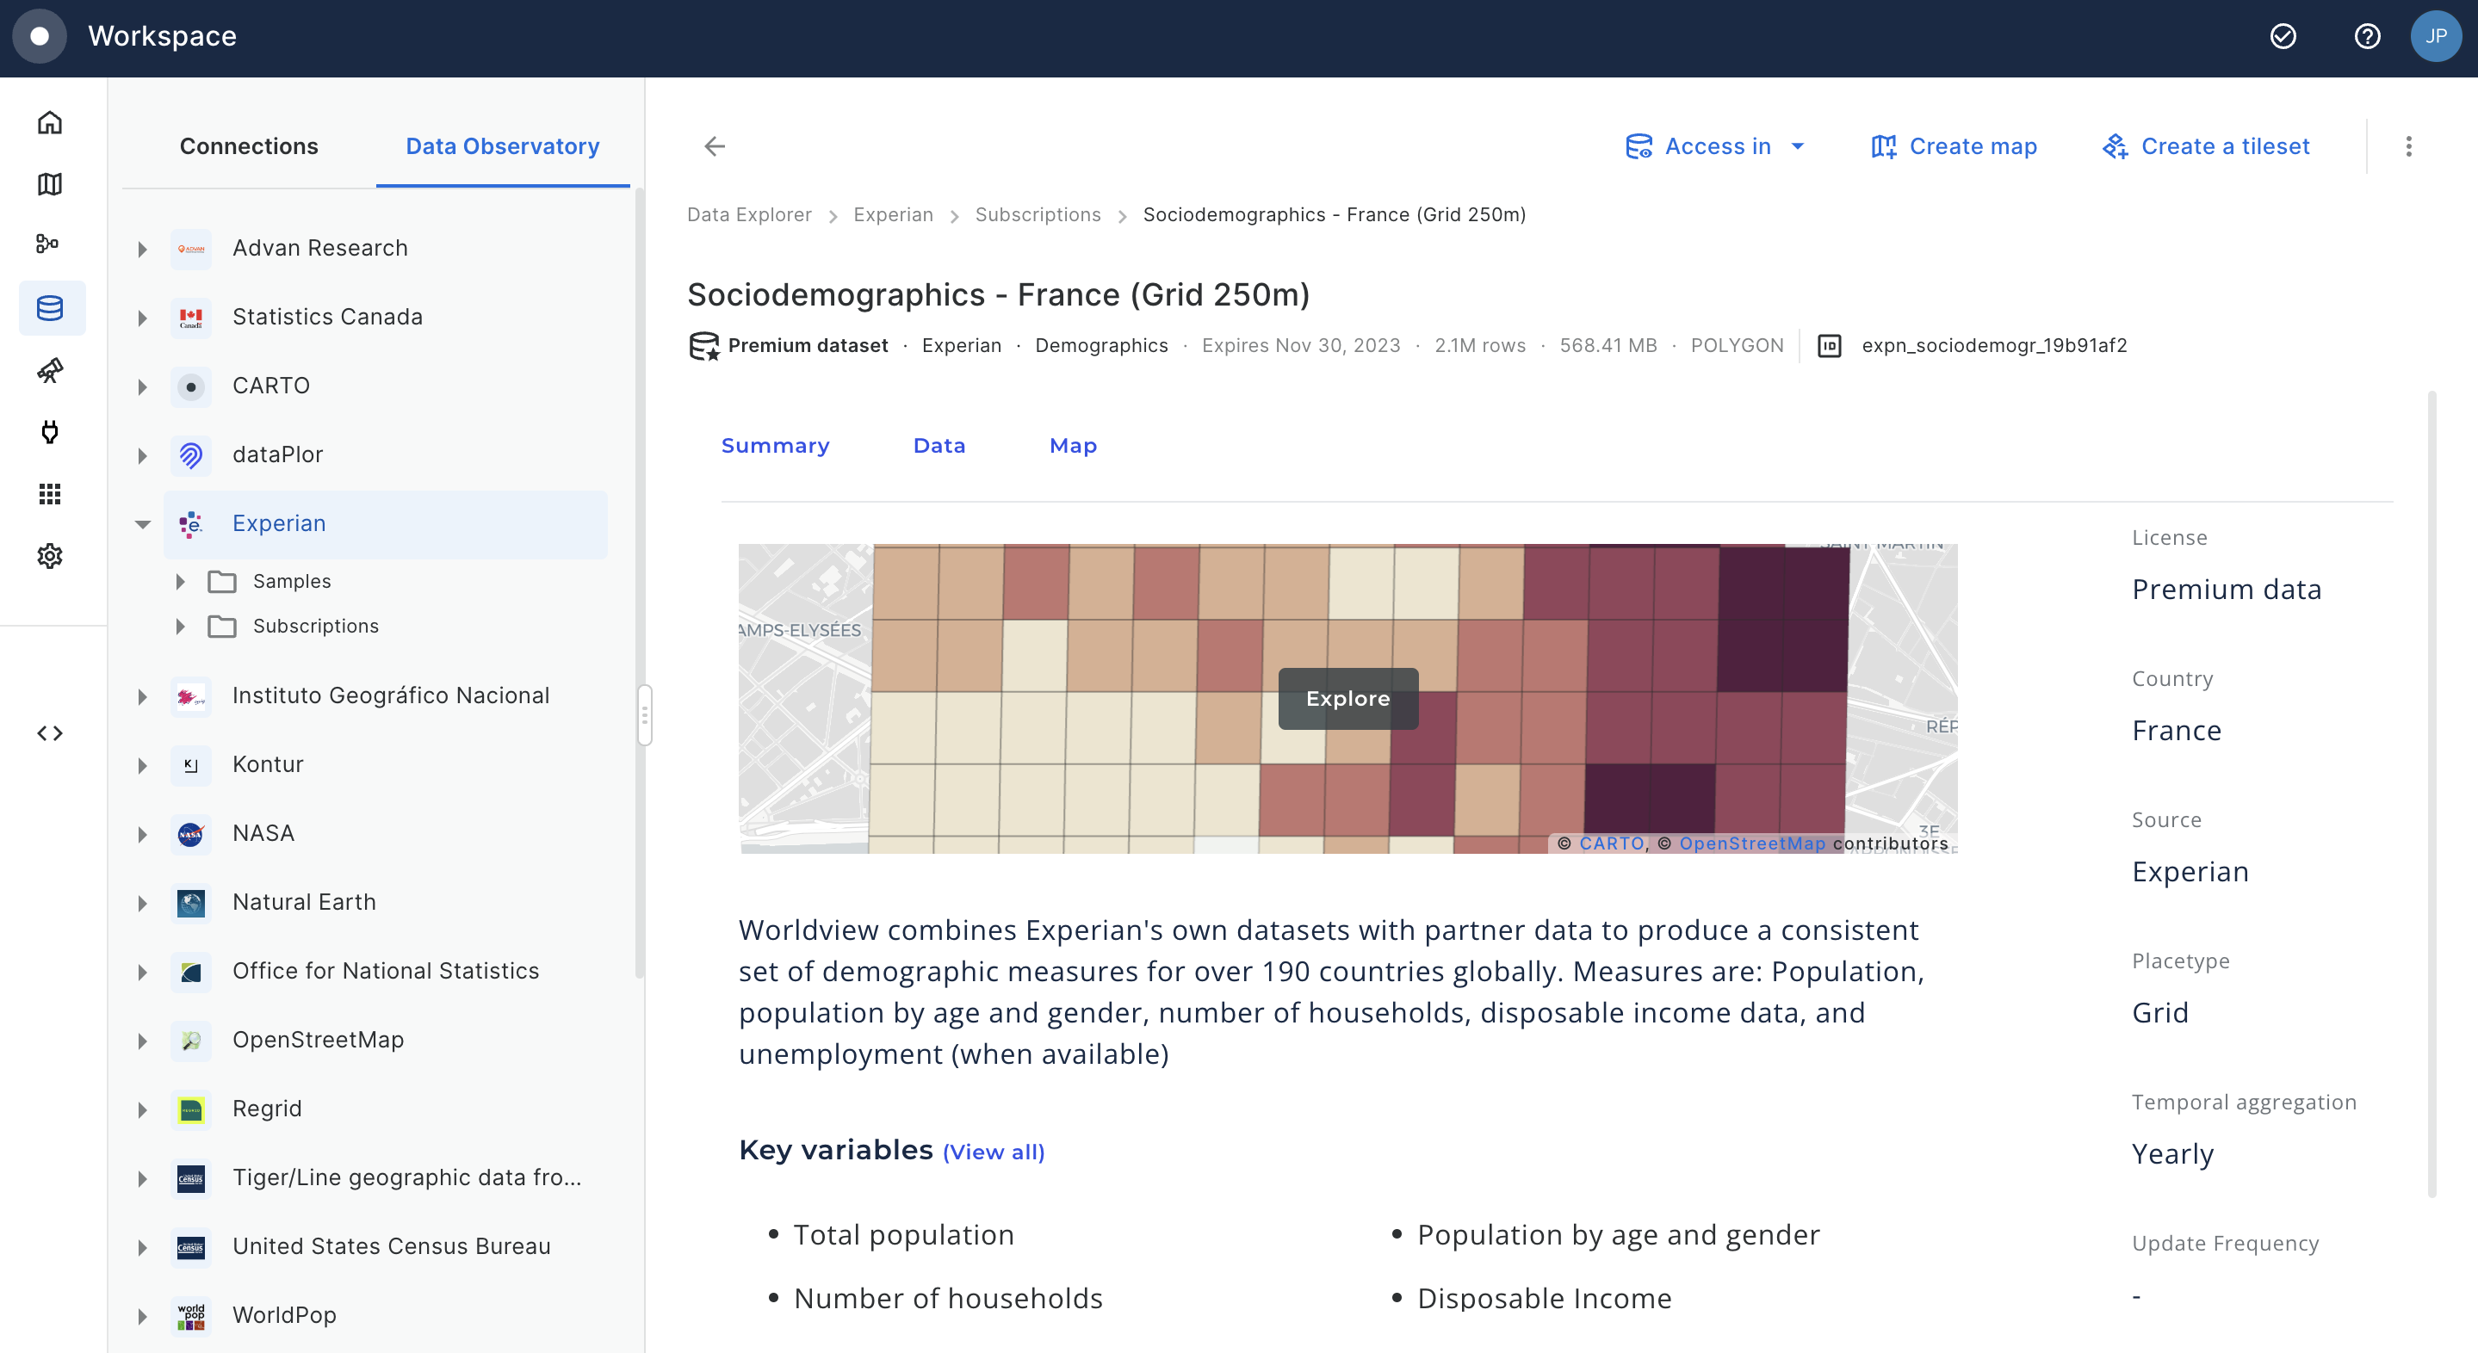The width and height of the screenshot is (2478, 1353).
Task: Go to Experian breadcrumb link
Action: (893, 214)
